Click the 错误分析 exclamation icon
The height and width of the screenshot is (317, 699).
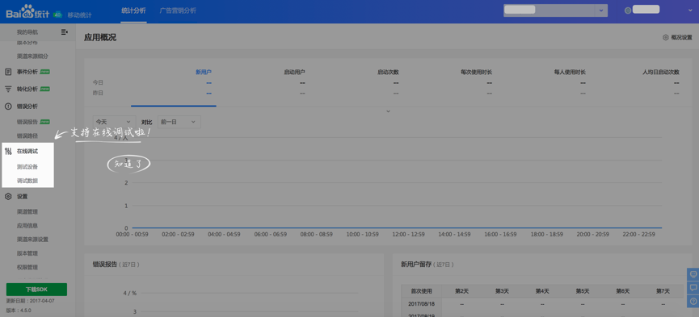pyautogui.click(x=8, y=106)
